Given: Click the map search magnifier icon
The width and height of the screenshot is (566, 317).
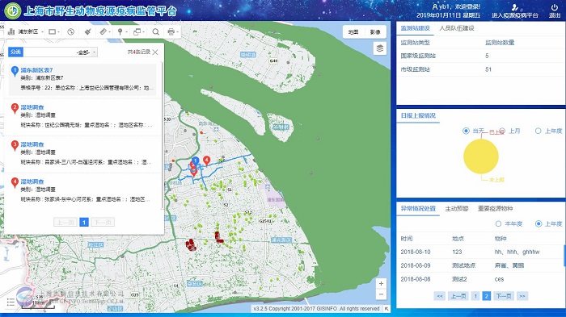Looking at the screenshot, I should tap(155, 31).
